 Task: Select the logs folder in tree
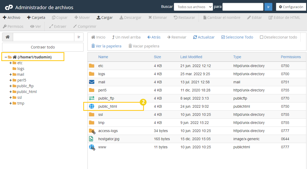[20, 69]
